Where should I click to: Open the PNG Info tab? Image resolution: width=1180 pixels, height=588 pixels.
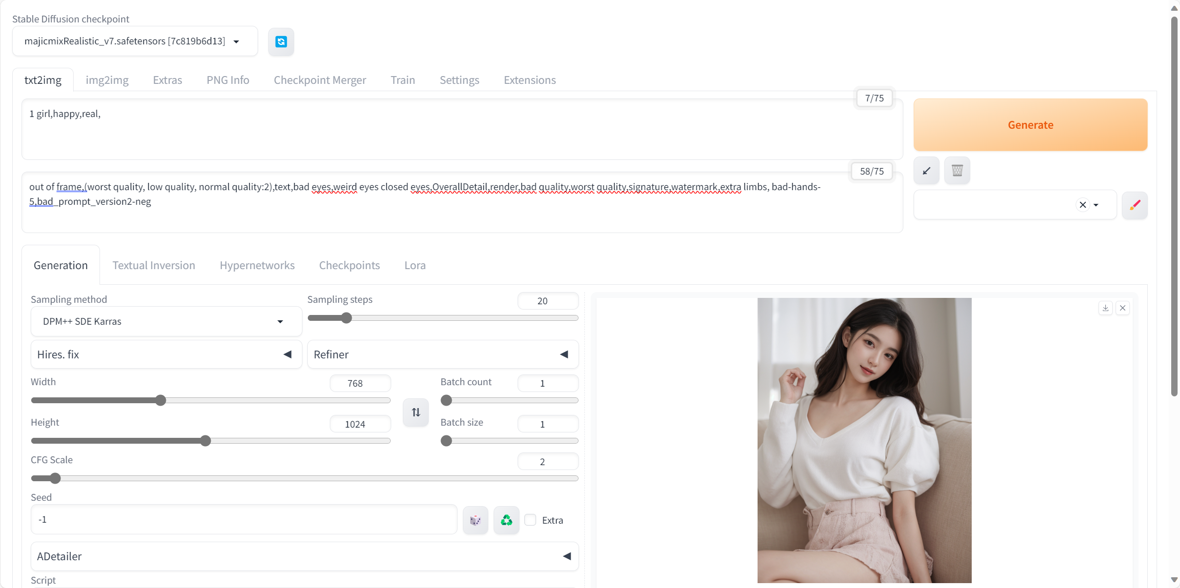tap(228, 80)
